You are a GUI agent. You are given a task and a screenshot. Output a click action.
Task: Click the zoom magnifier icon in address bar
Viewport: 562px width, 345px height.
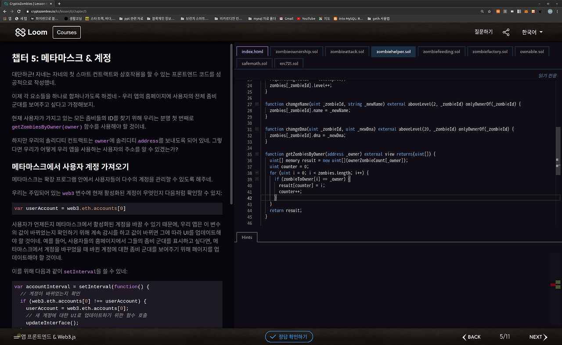(483, 11)
